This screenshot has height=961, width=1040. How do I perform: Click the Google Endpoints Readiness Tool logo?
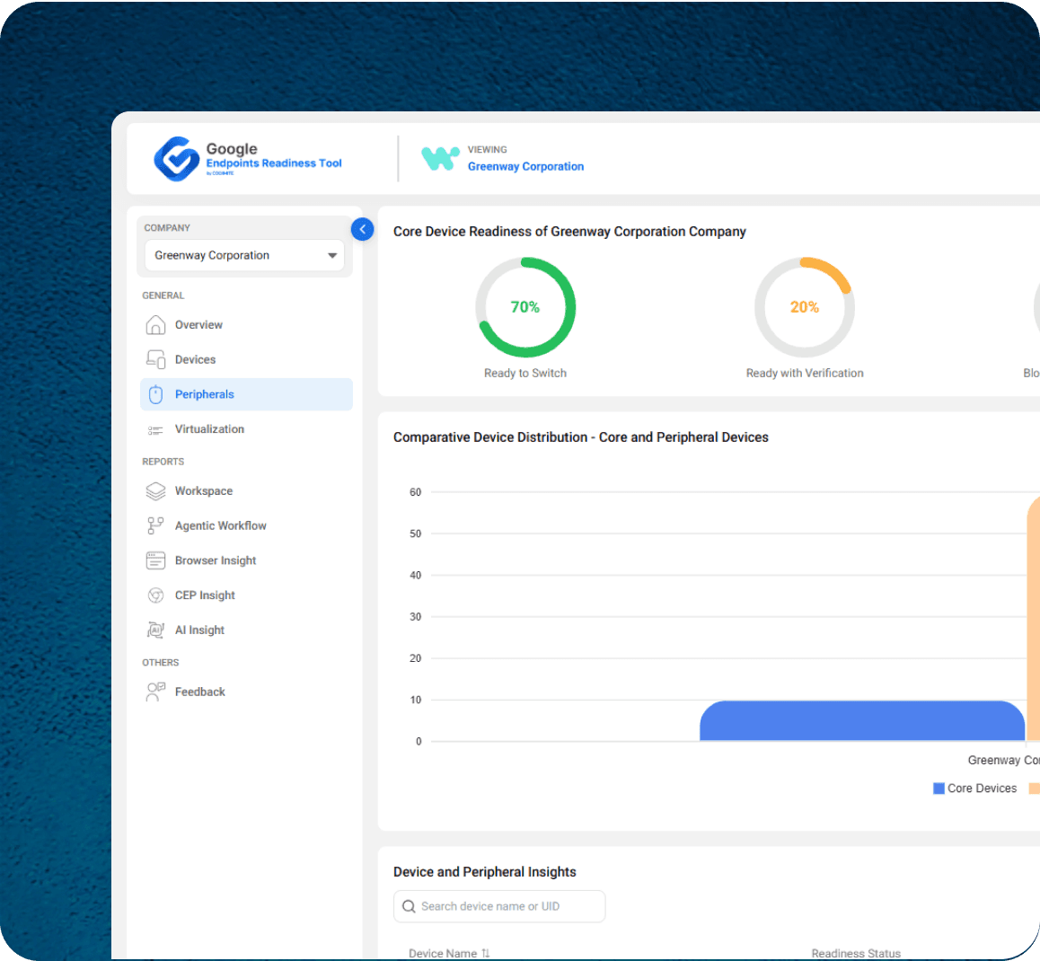(247, 158)
